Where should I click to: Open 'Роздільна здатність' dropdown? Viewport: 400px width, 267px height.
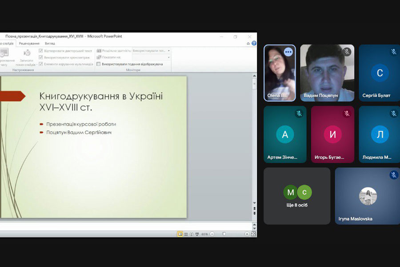coord(151,51)
